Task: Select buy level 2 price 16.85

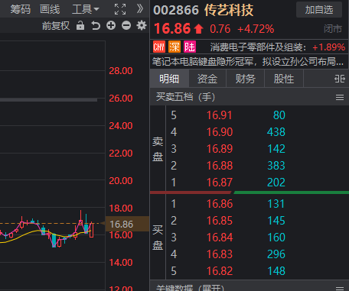Action: (x=220, y=221)
